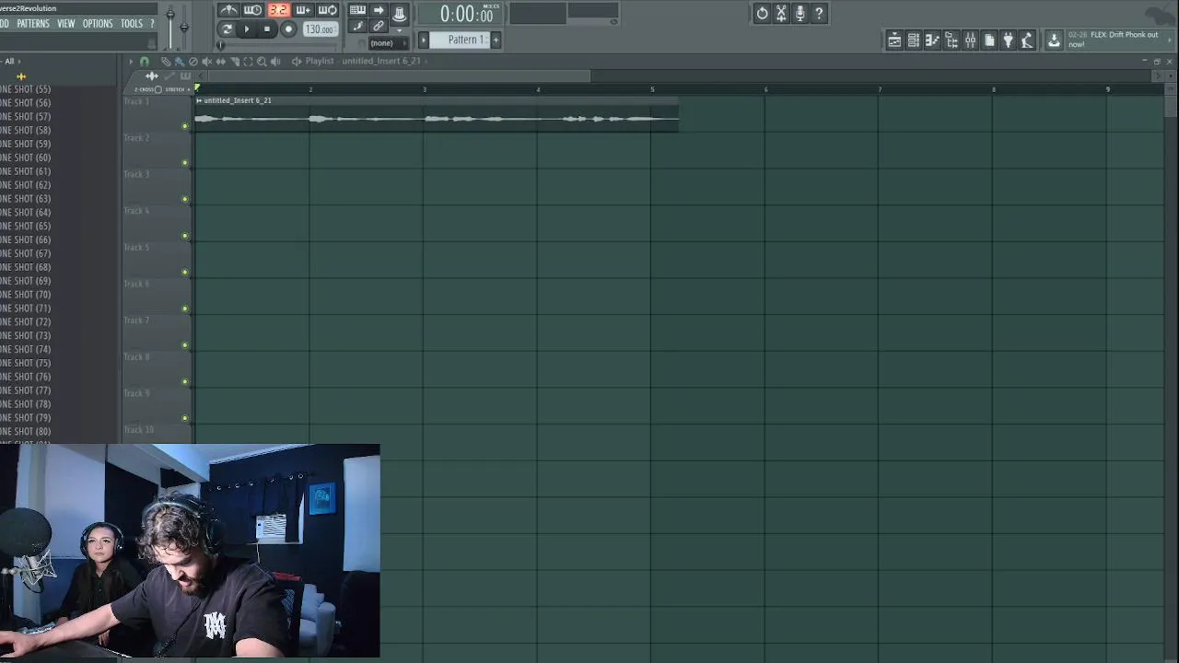Toggle the playlist magnet snap icon
The height and width of the screenshot is (663, 1179).
(144, 62)
